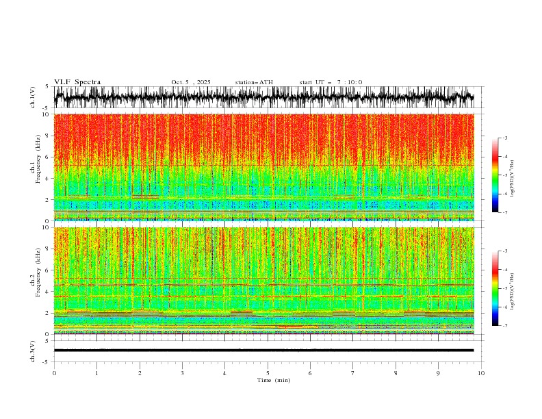Click the lower log(PSD) color bar
The height and width of the screenshot is (419, 542).
point(495,288)
